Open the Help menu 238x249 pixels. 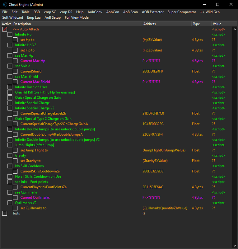coord(80,12)
